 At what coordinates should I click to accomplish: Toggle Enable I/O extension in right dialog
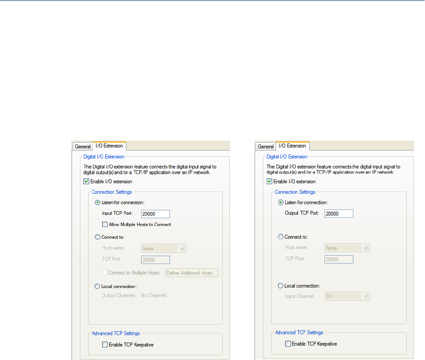click(x=269, y=182)
